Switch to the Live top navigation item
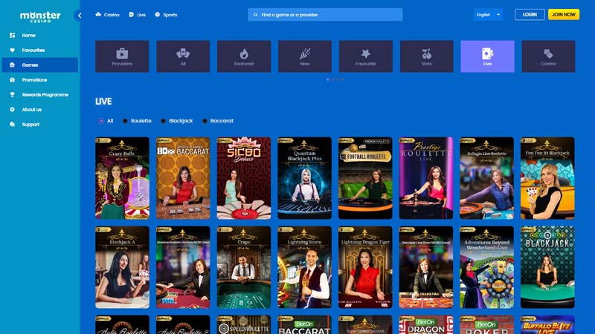Image resolution: width=595 pixels, height=334 pixels. coord(138,15)
